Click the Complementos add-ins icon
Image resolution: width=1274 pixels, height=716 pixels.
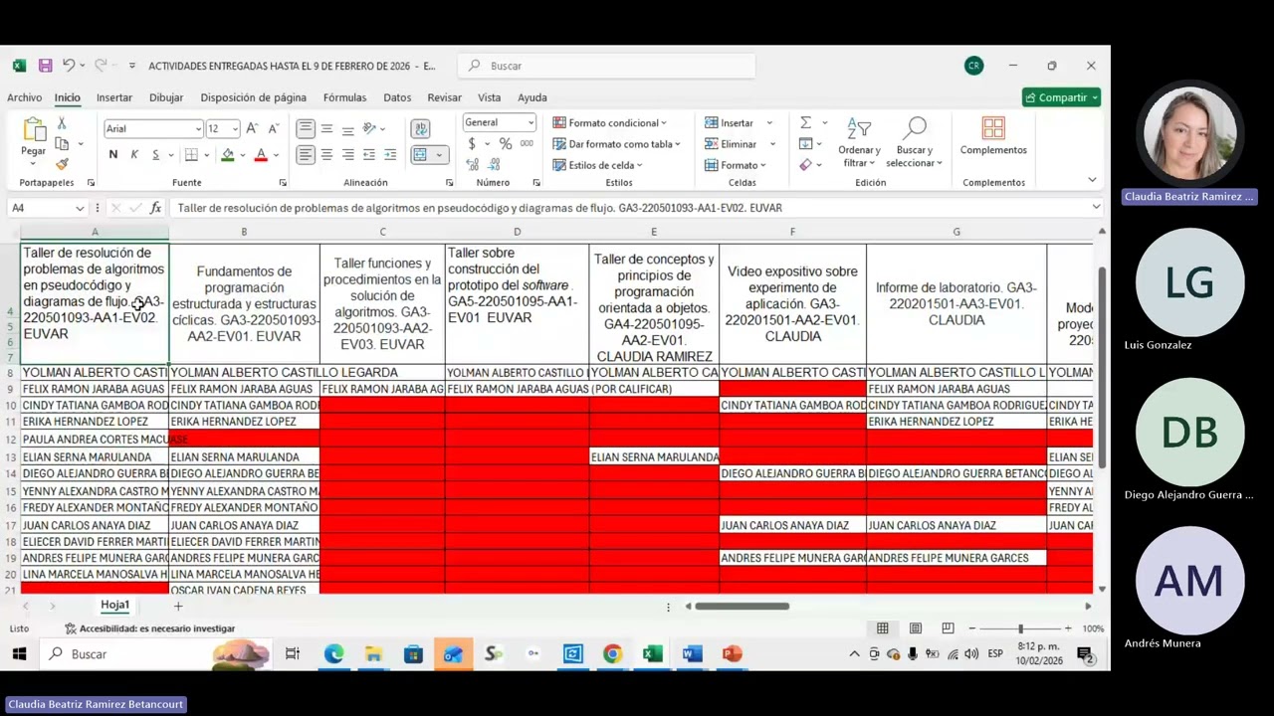993,128
